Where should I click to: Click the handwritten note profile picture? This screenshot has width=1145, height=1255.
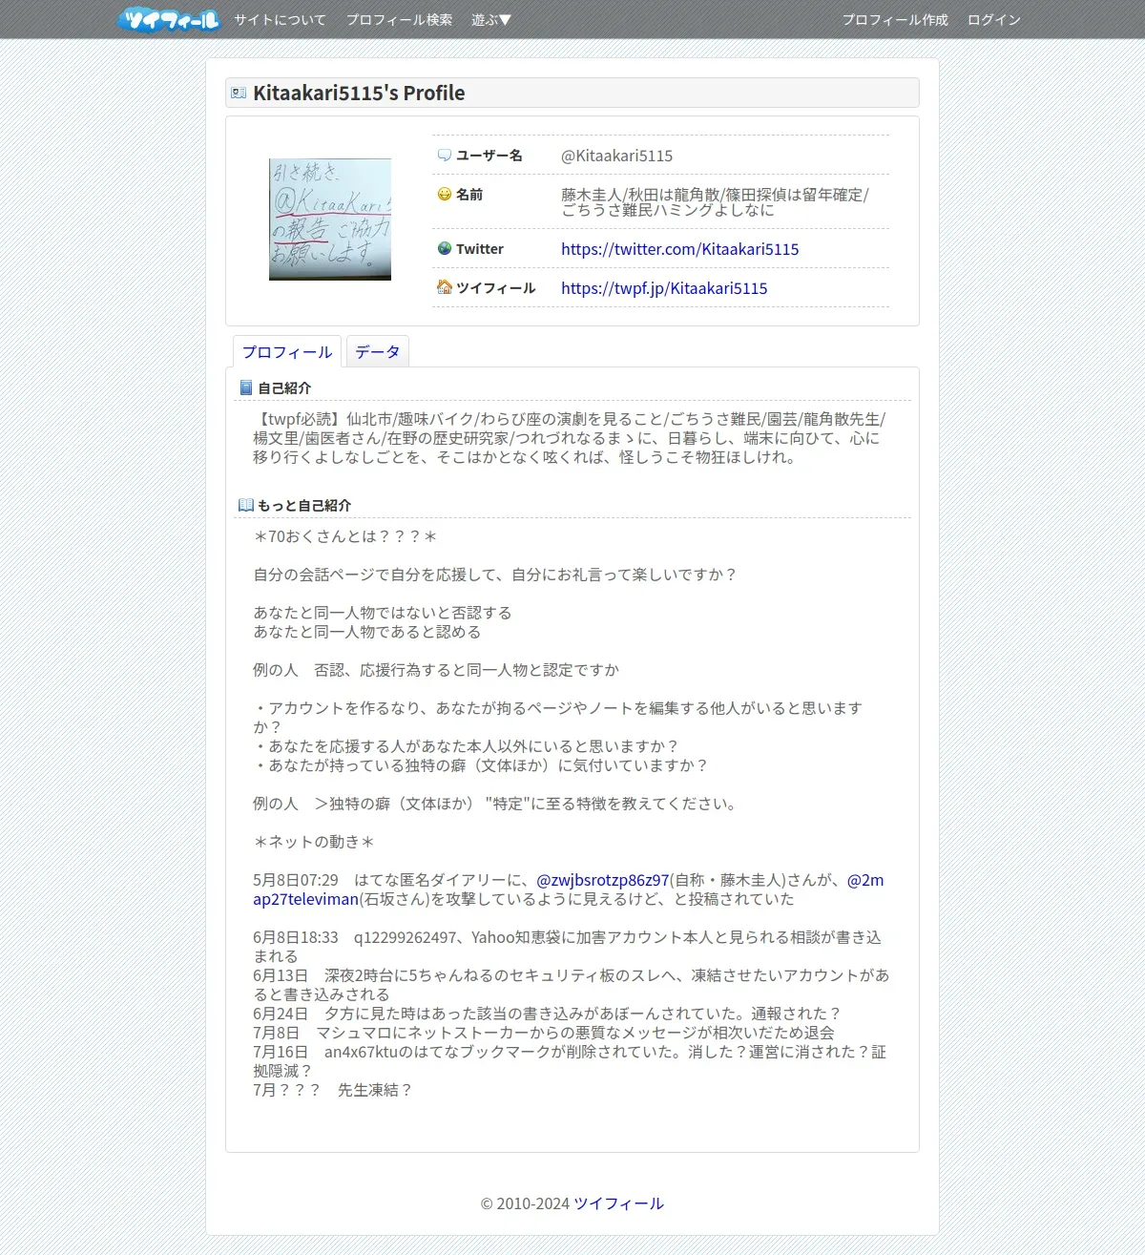[330, 220]
